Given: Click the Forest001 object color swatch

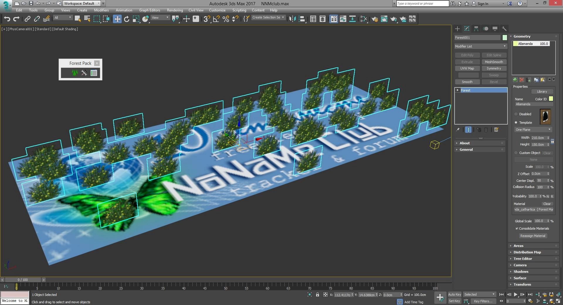Looking at the screenshot, I should (x=505, y=38).
